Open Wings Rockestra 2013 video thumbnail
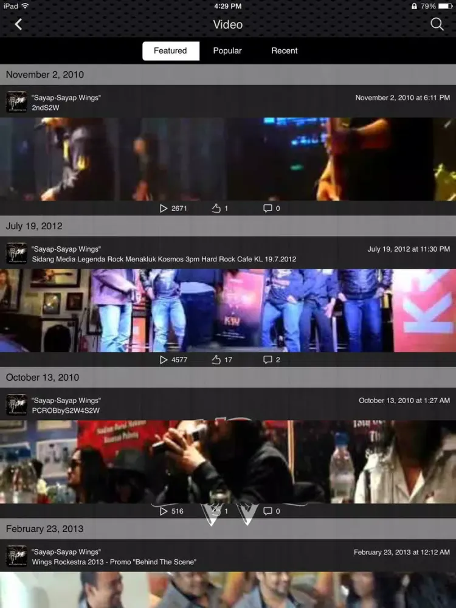This screenshot has height=608, width=456. pyautogui.click(x=228, y=590)
